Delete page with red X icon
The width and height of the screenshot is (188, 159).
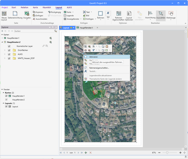pyautogui.click(x=91, y=153)
